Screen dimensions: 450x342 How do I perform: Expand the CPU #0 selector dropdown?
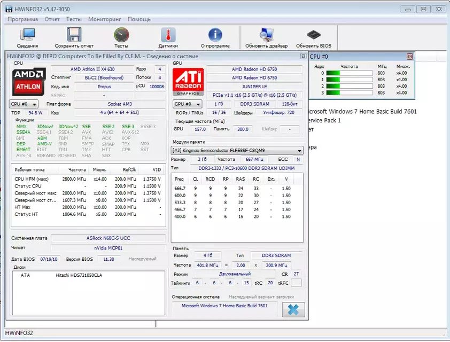(x=24, y=104)
